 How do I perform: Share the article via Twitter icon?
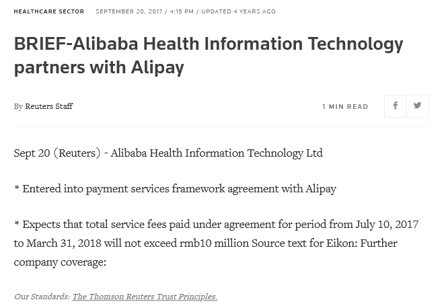(417, 106)
